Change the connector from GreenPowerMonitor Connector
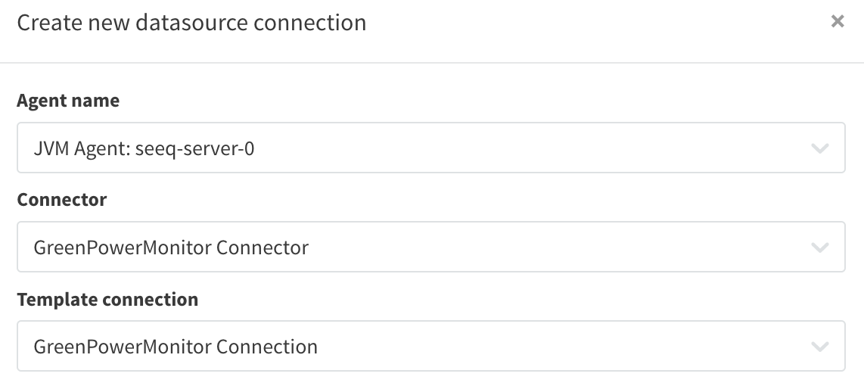This screenshot has height=386, width=864. click(x=431, y=247)
